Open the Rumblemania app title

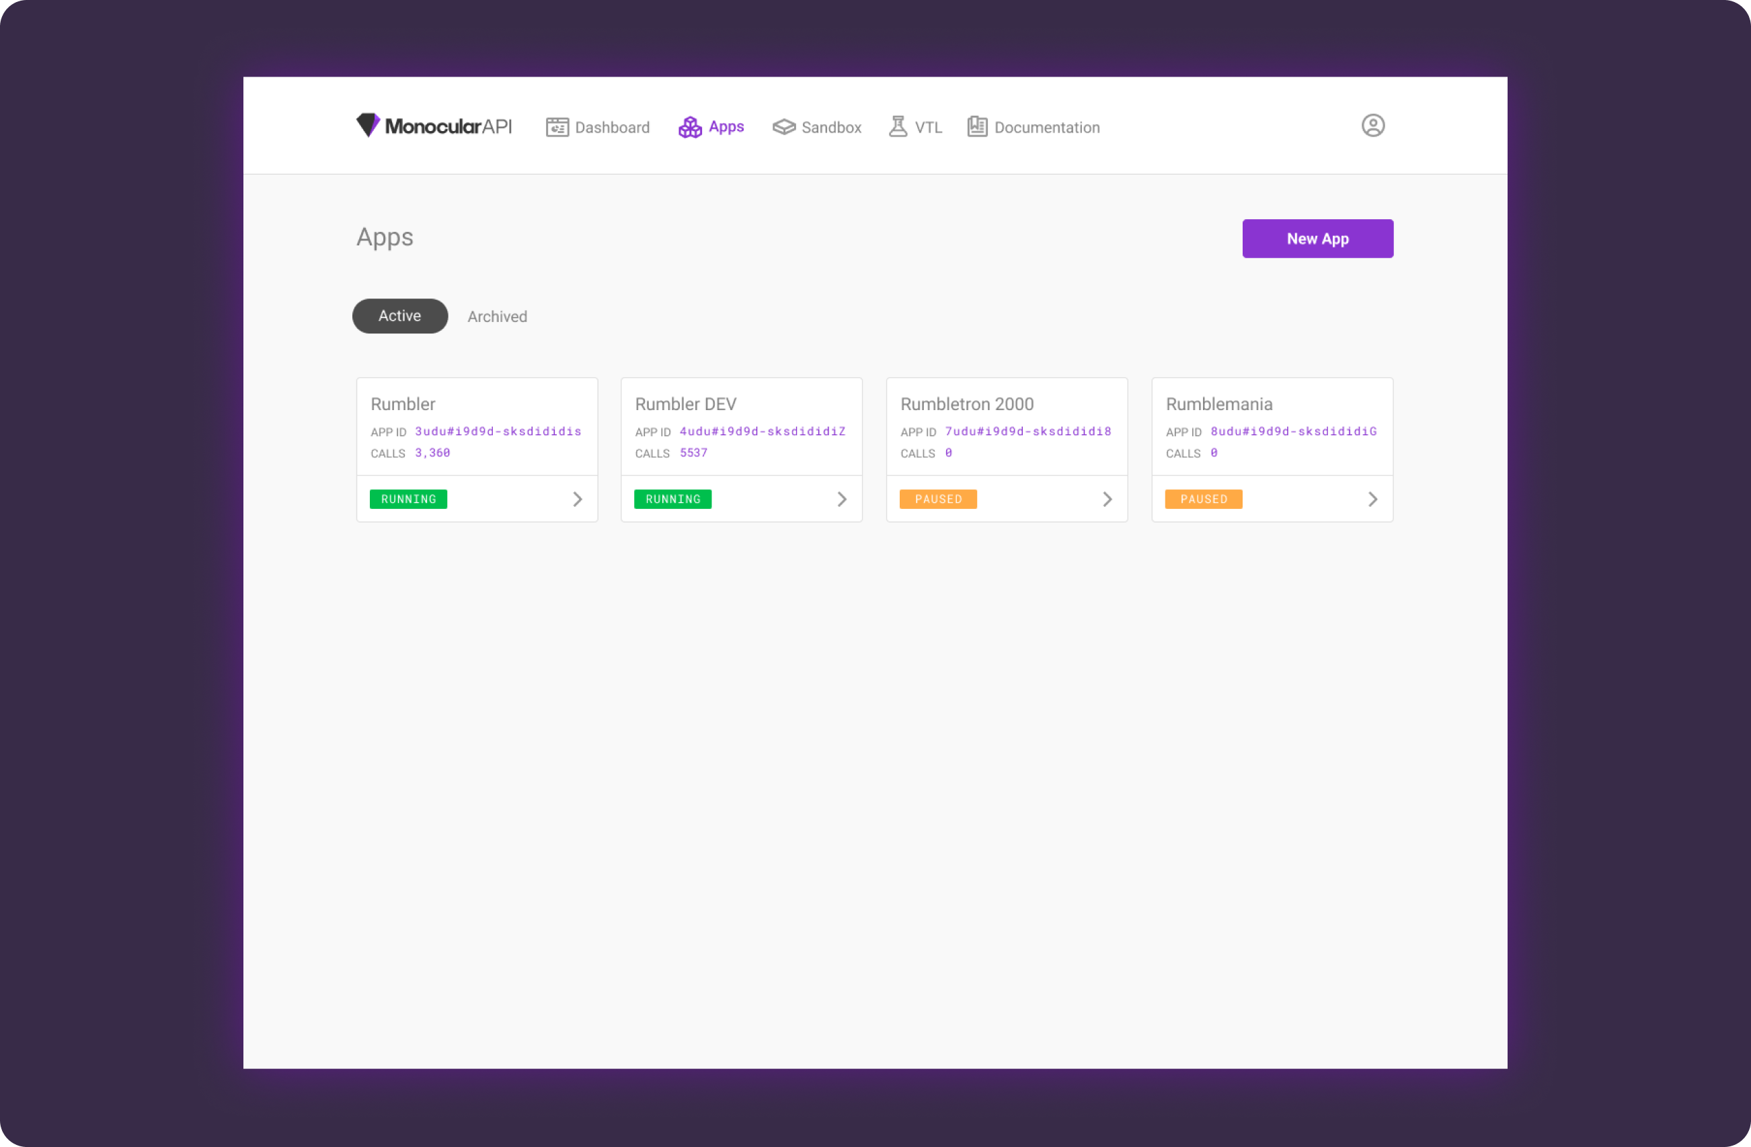(1219, 404)
